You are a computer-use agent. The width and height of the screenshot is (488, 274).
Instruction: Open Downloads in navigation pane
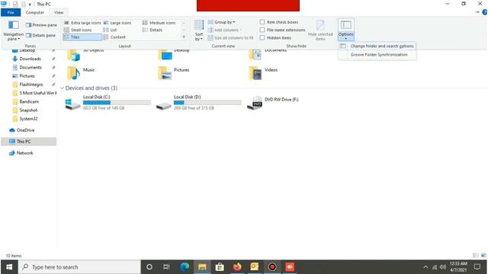[30, 59]
